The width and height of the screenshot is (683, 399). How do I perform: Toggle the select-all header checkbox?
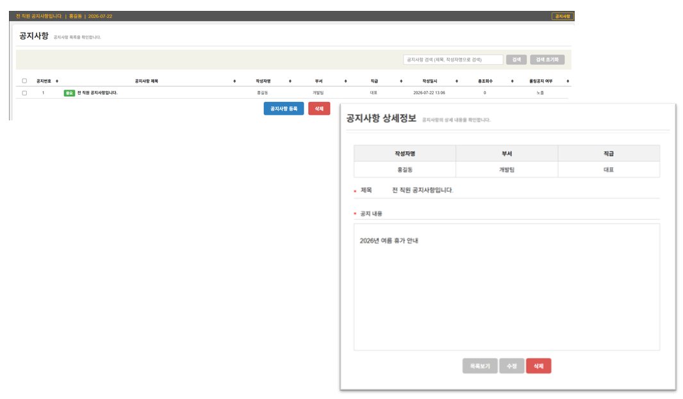[24, 81]
